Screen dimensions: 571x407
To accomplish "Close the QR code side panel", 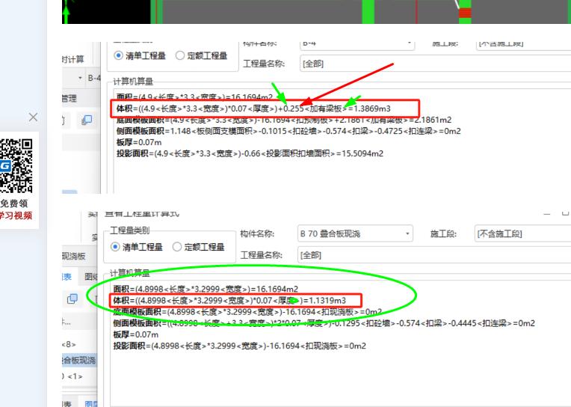I will pyautogui.click(x=33, y=117).
